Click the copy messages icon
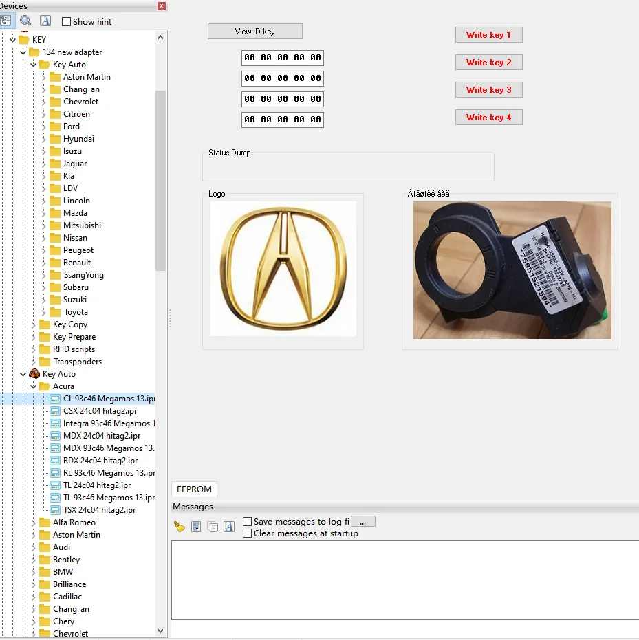Viewport: 639px width, 640px height. pos(213,527)
